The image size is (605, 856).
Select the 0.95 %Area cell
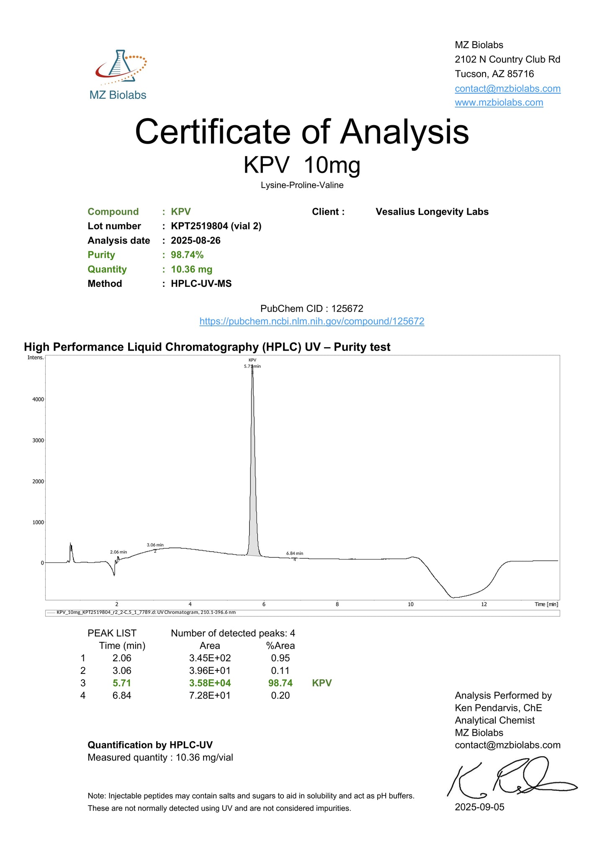[x=280, y=658]
